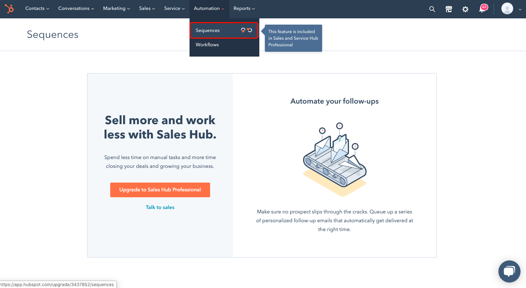
Task: Open the account dropdown chevron
Action: click(x=520, y=10)
